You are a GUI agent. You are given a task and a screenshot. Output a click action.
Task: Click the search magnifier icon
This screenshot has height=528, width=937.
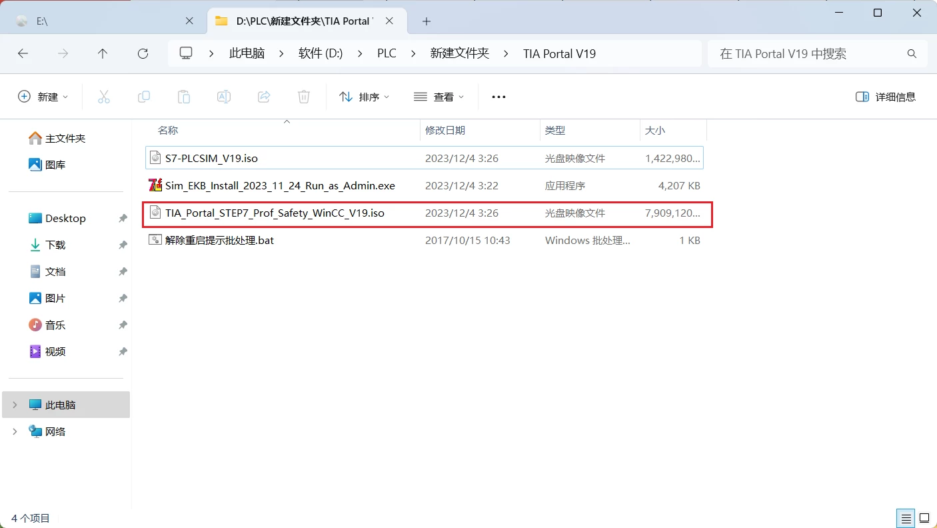(x=912, y=54)
